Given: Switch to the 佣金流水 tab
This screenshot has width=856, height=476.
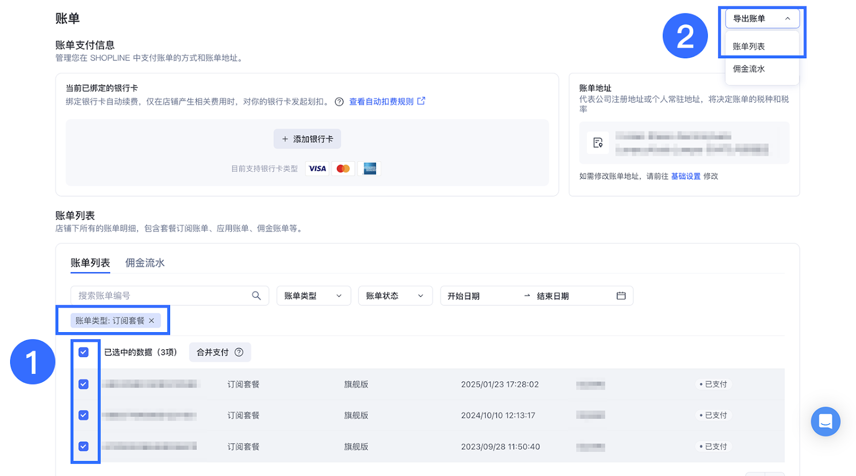Looking at the screenshot, I should 144,263.
